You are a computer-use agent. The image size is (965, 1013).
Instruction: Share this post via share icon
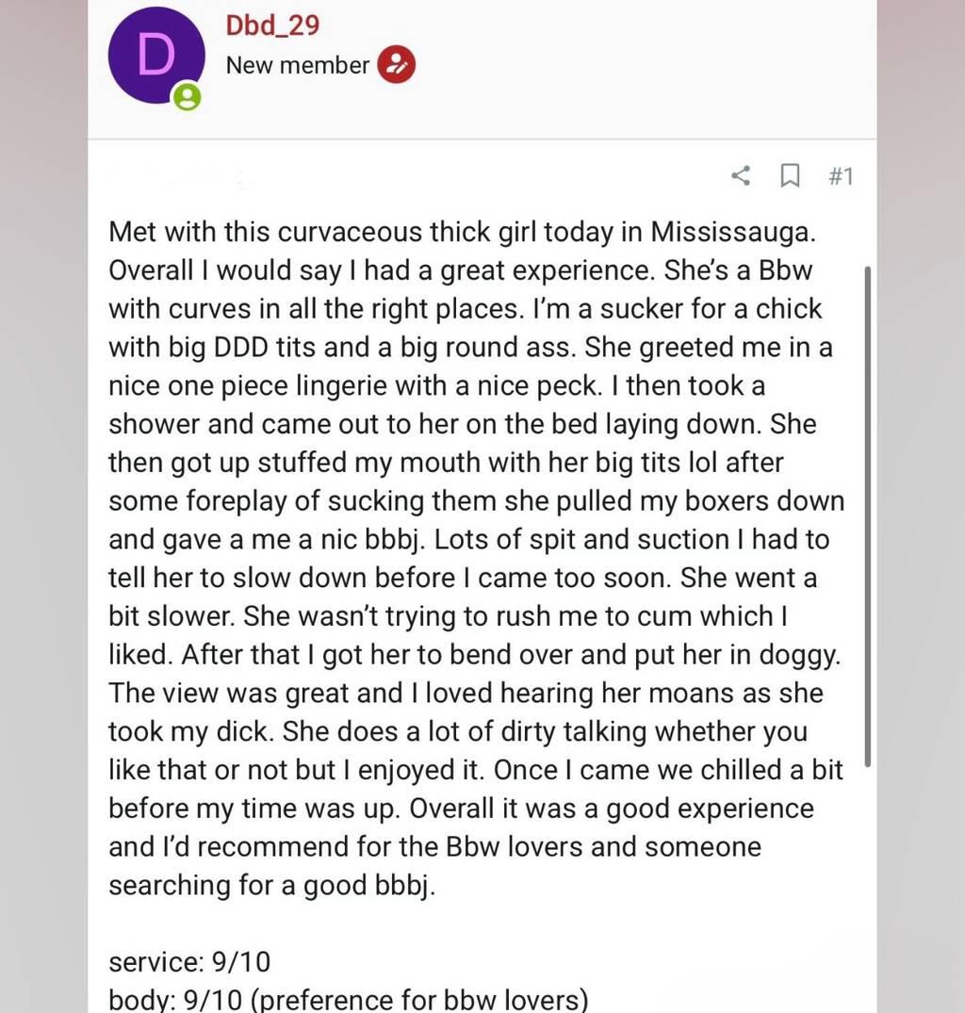(742, 175)
